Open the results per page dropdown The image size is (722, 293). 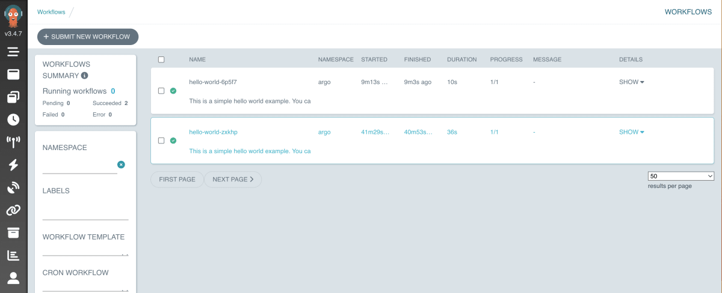click(681, 176)
